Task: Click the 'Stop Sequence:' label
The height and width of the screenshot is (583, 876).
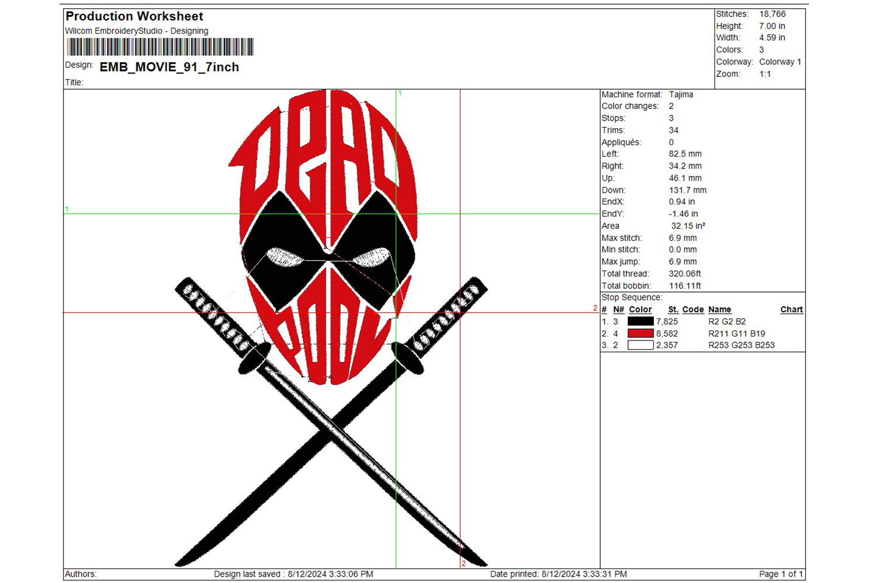Action: [x=632, y=297]
